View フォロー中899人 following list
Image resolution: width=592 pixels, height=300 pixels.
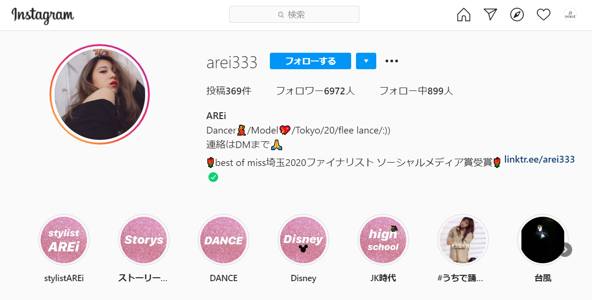tap(416, 90)
